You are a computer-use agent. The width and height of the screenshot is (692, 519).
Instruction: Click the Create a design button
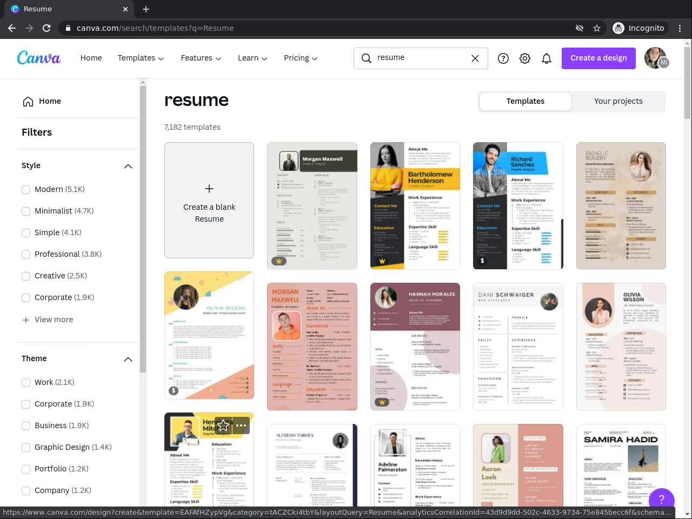598,58
